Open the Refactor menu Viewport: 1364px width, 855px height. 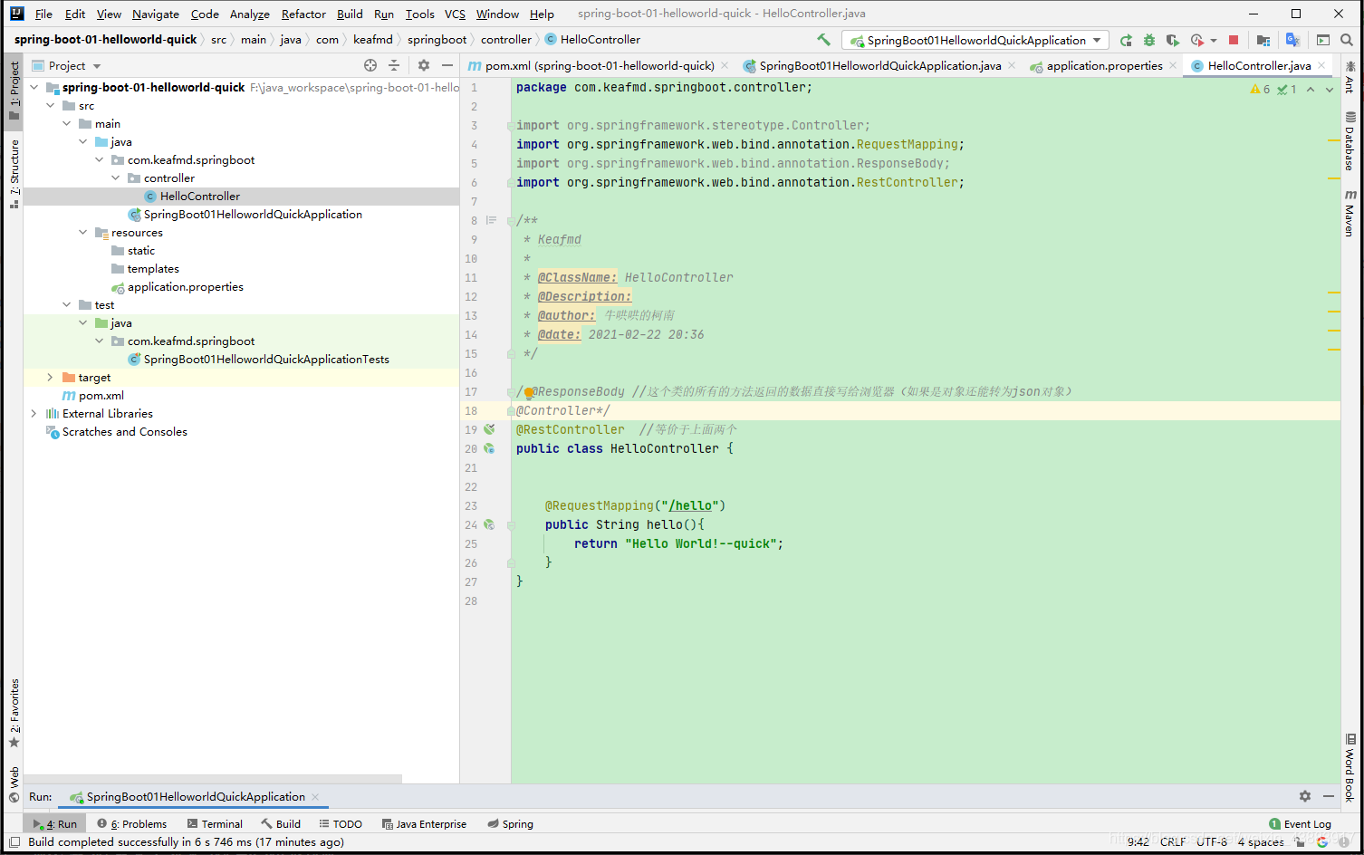[303, 14]
